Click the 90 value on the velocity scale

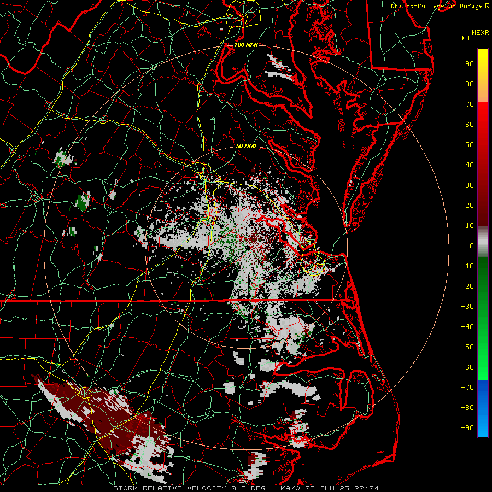(470, 64)
